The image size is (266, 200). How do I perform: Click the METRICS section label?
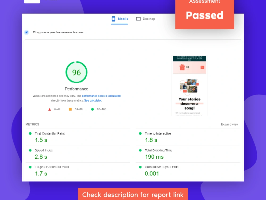(32, 125)
